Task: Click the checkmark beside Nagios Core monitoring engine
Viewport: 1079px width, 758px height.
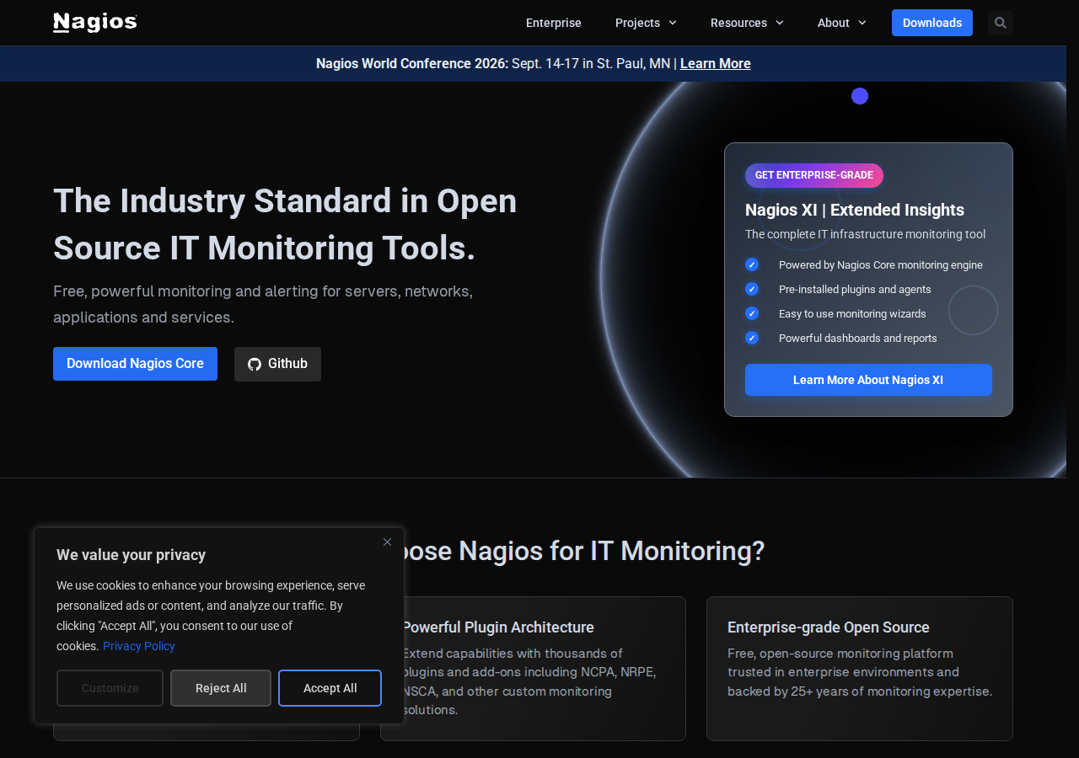Action: (x=752, y=264)
